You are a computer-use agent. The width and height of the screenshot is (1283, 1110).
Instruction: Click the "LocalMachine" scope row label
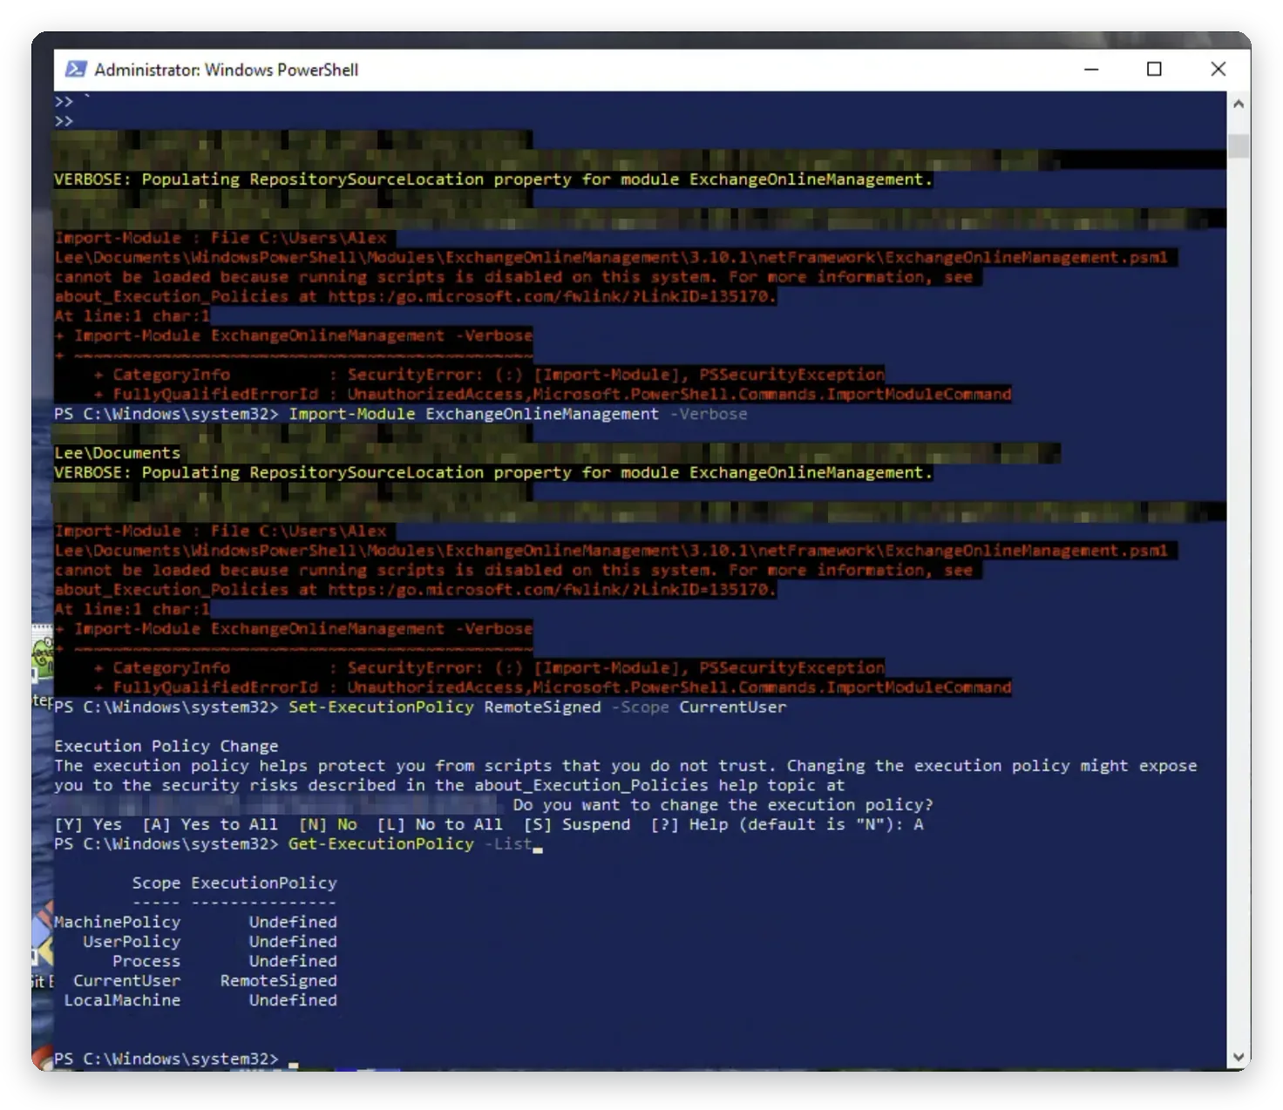[122, 1000]
